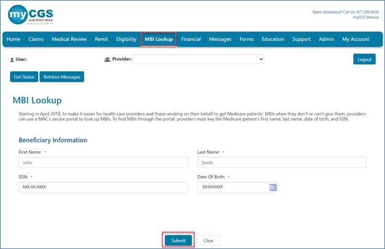View the Messages tab
Screen dimensions: 385x249
[220, 39]
